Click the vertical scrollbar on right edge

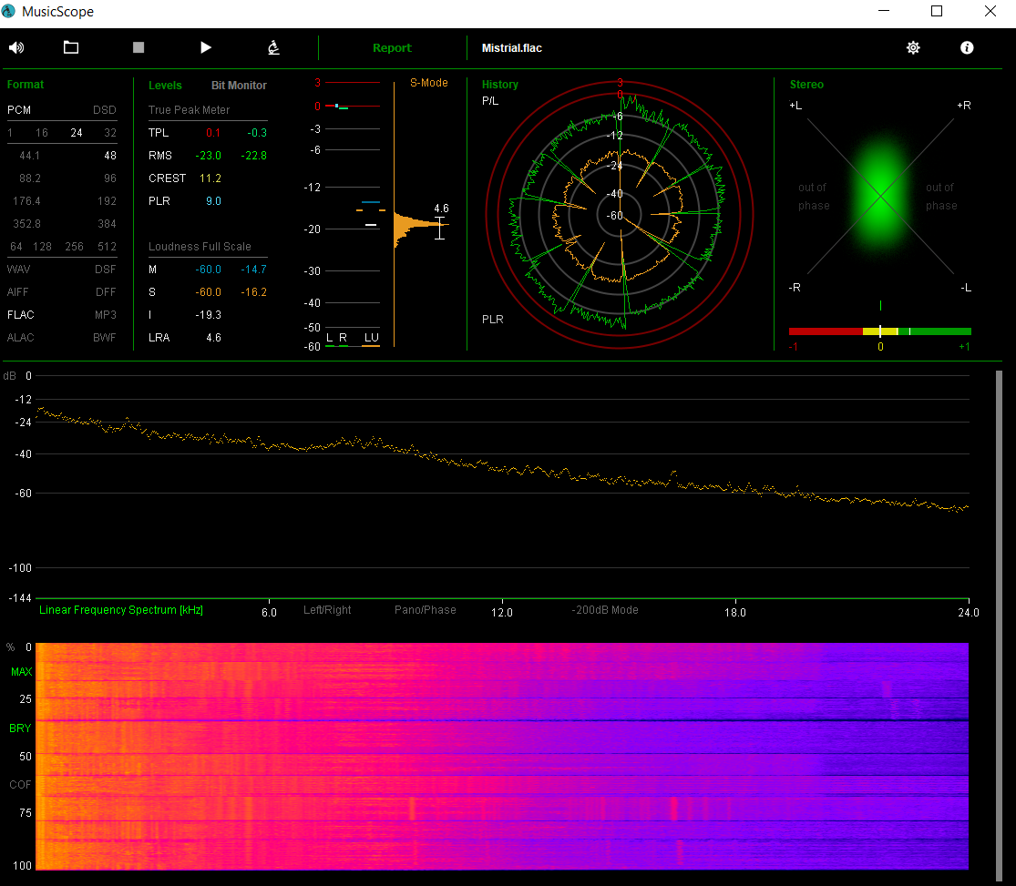999,625
